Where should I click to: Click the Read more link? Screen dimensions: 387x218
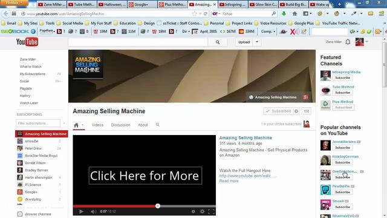(x=229, y=181)
